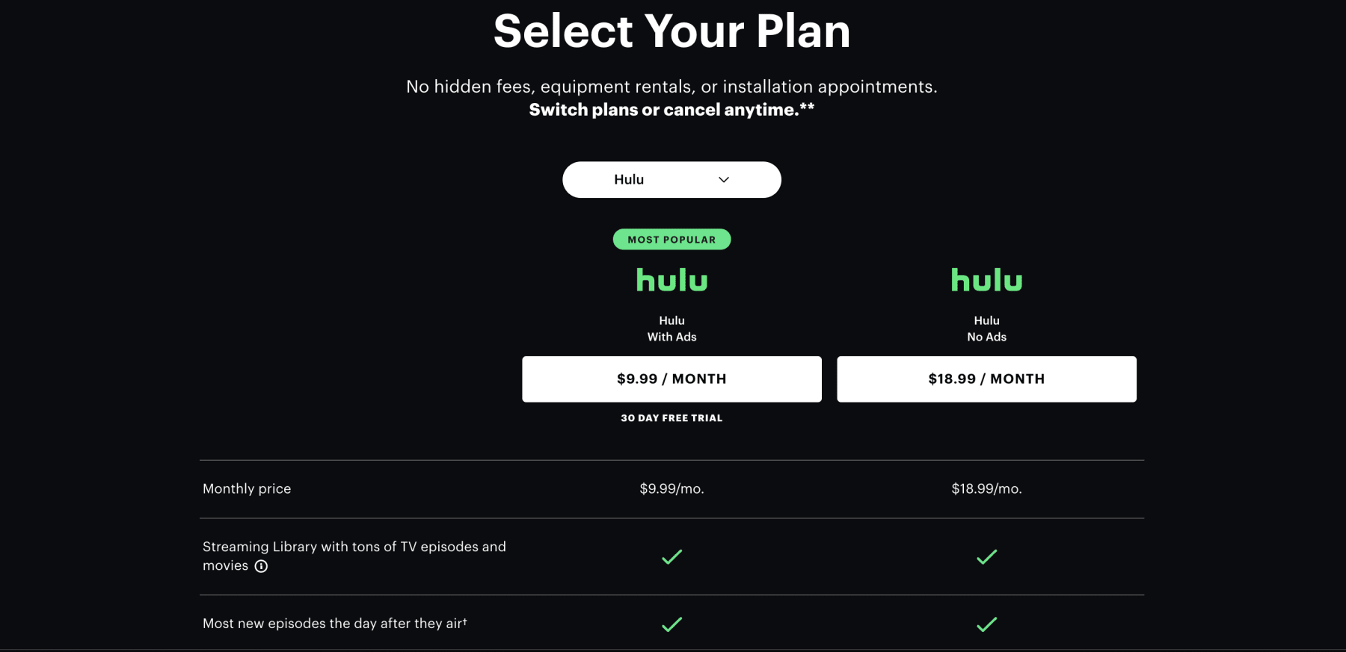Click the 30 DAY FREE TRIAL text
This screenshot has width=1346, height=652.
(x=672, y=418)
